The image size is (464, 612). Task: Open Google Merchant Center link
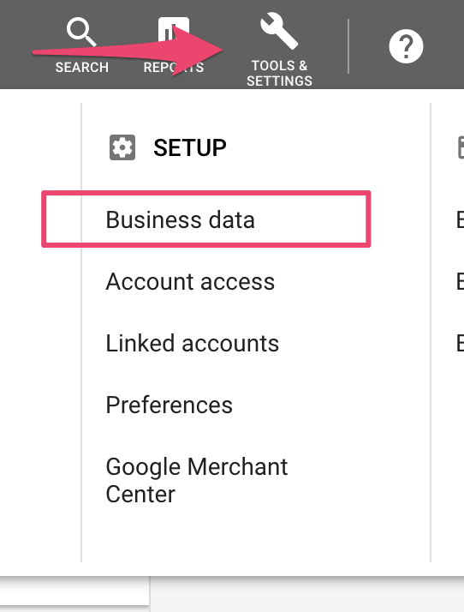[x=197, y=481]
